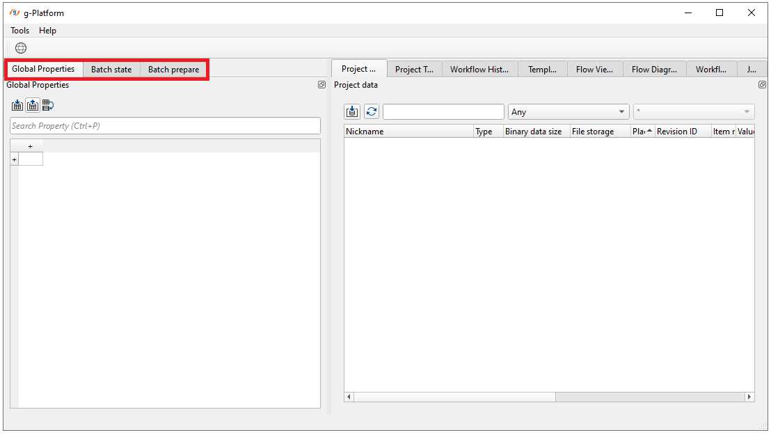Image resolution: width=771 pixels, height=435 pixels.
Task: Click the Search Property input field
Action: coord(165,126)
